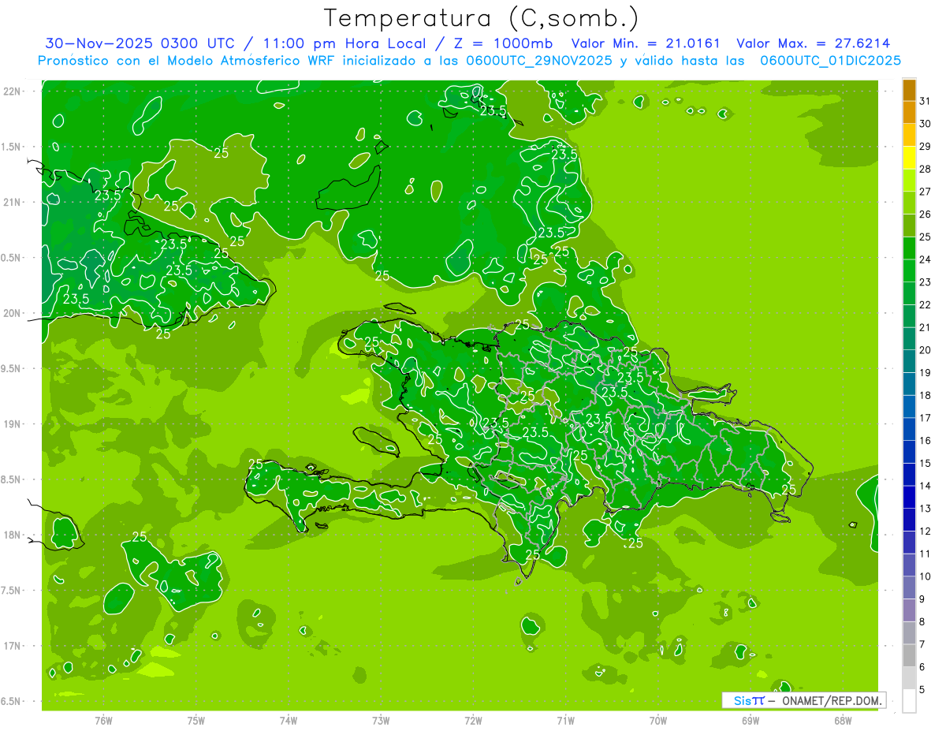Pick the green legend band between 23 and 24
This screenshot has width=946, height=731.
(x=909, y=271)
